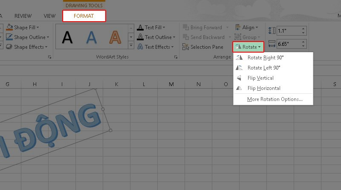Click the Text Outline icon
The width and height of the screenshot is (341, 190).
140,37
